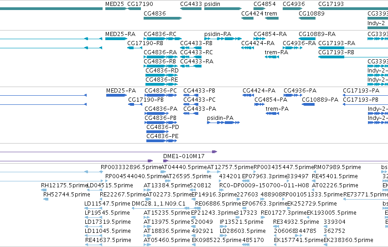
Task: Click transcript trem-RA
Action: (x=276, y=52)
